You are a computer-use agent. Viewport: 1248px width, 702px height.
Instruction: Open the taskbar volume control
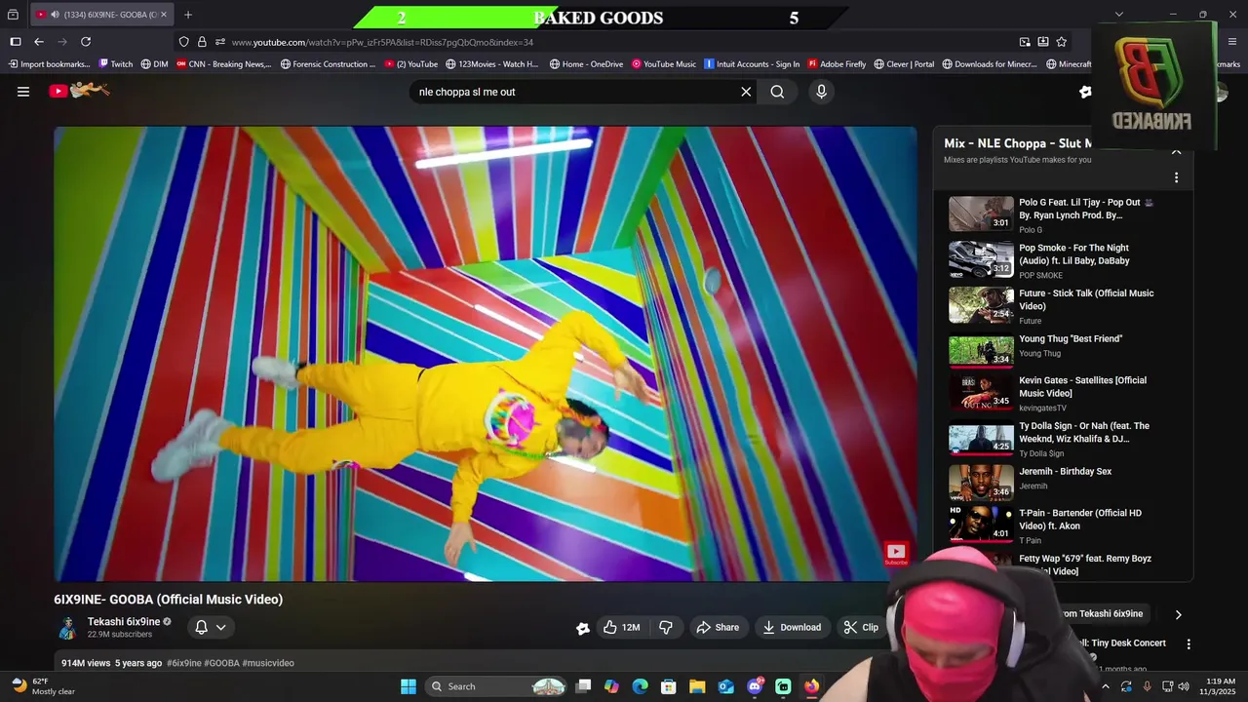click(1184, 686)
